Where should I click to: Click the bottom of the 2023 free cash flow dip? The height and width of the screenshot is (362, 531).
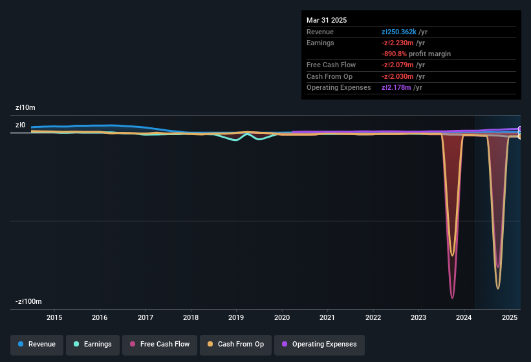click(452, 297)
